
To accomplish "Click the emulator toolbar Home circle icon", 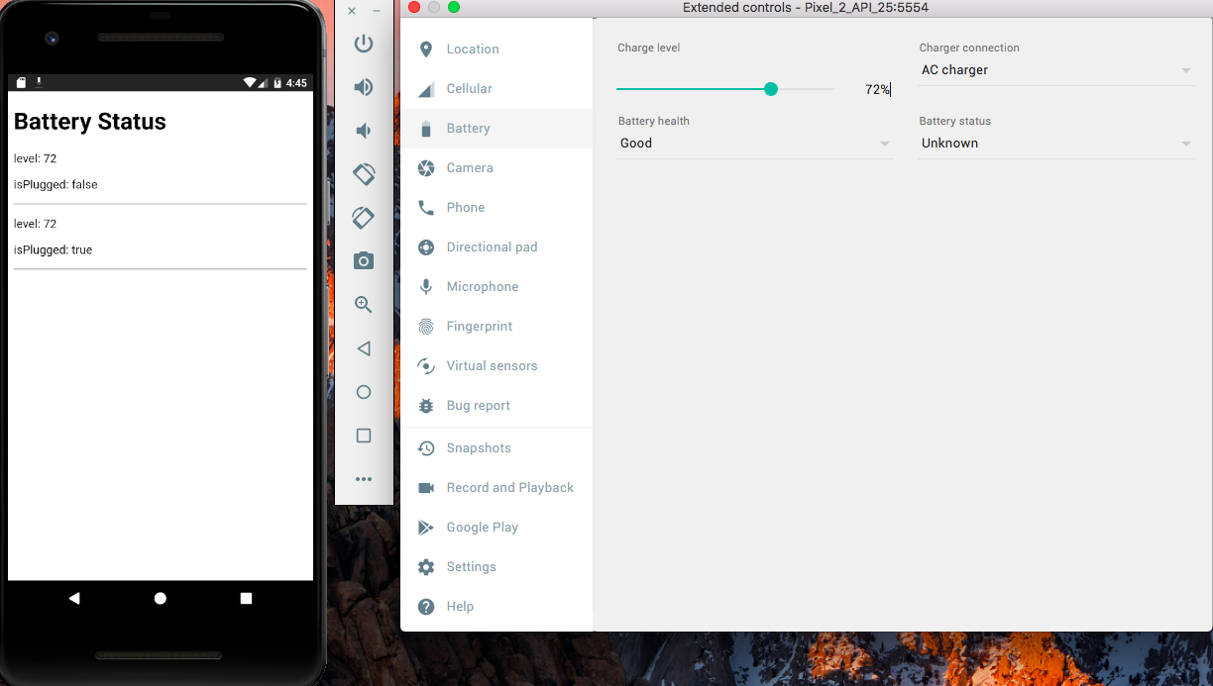I will click(x=364, y=392).
